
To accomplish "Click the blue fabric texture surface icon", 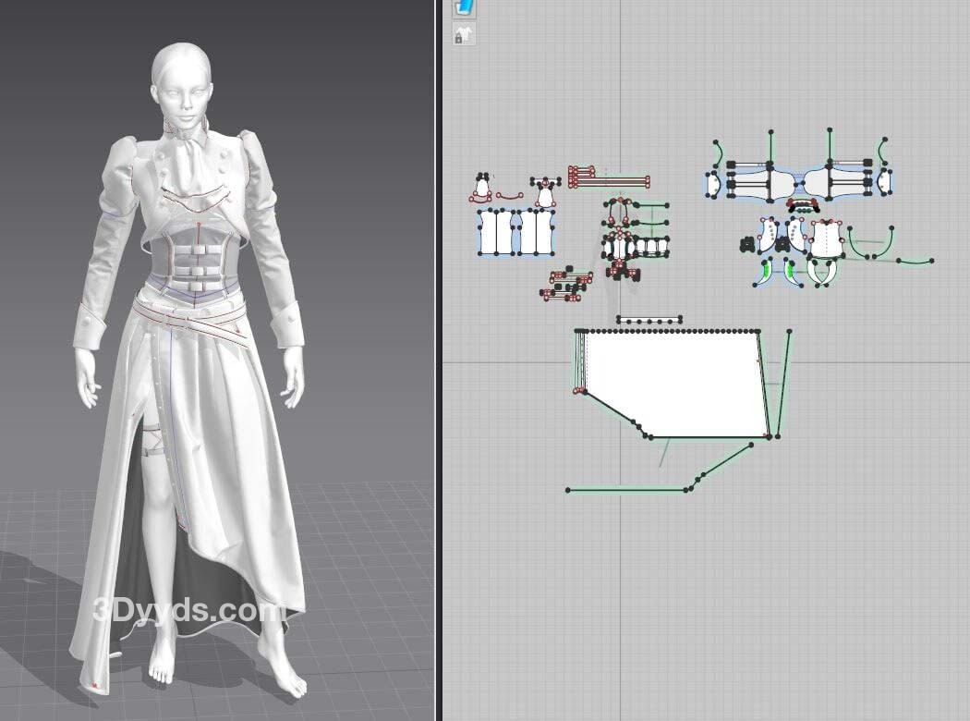I will pyautogui.click(x=464, y=7).
